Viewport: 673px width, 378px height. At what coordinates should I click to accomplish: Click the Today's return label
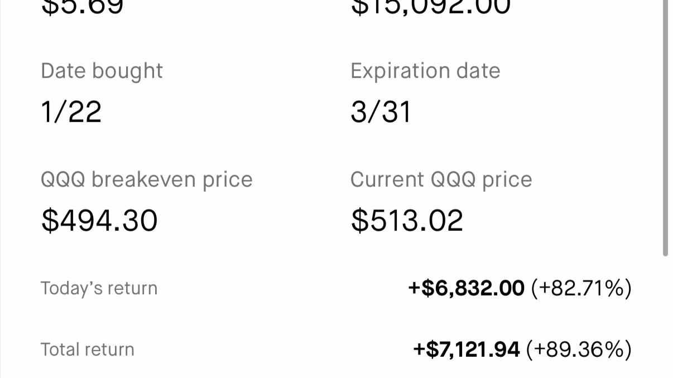[99, 288]
